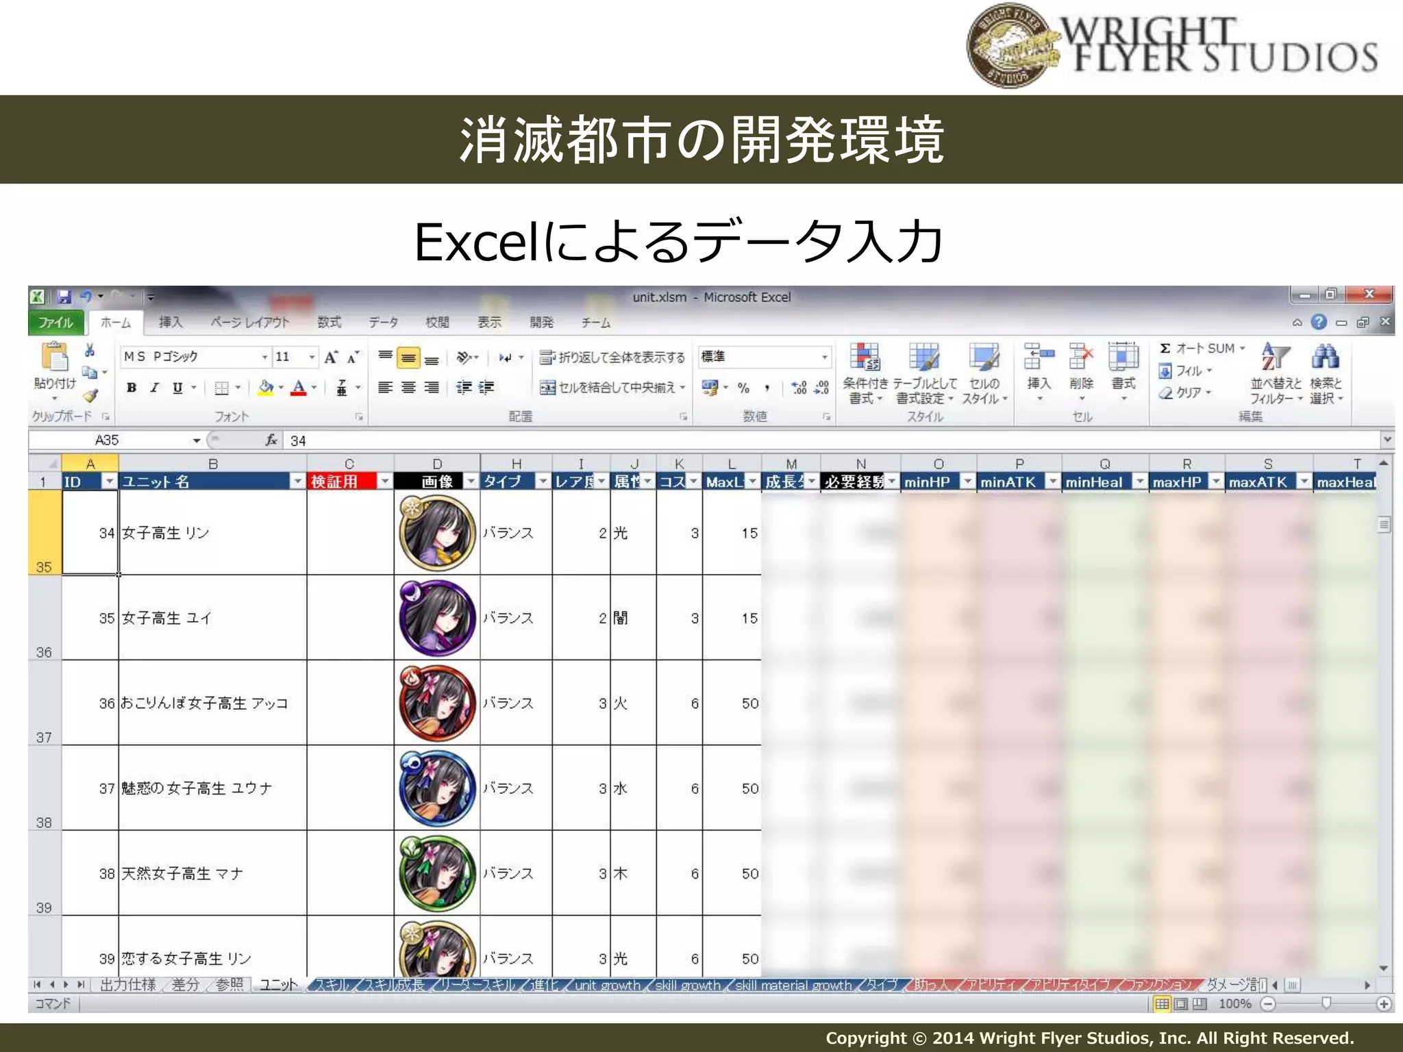Click the comma style icon
This screenshot has height=1052, width=1403.
[767, 388]
